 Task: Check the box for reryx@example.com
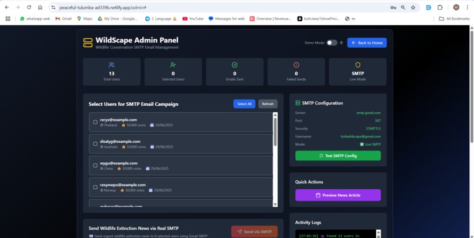pos(95,122)
